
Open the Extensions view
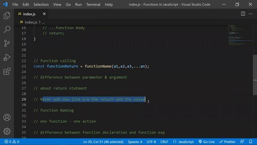pyautogui.click(x=7, y=71)
